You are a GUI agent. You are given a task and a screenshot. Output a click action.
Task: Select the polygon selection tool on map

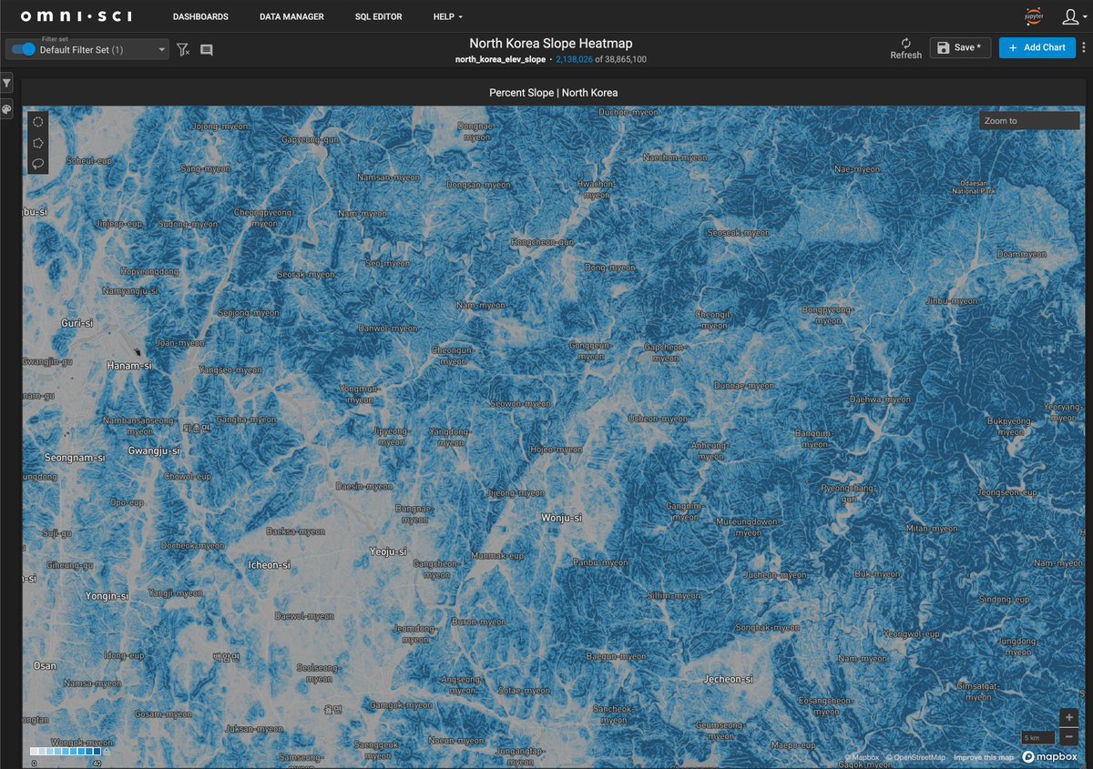pyautogui.click(x=37, y=143)
